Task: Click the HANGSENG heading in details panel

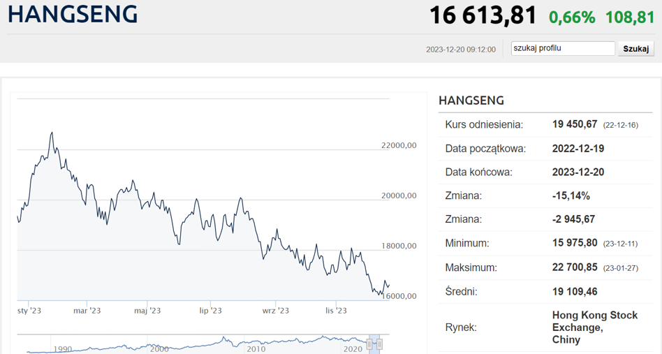Action: 471,101
